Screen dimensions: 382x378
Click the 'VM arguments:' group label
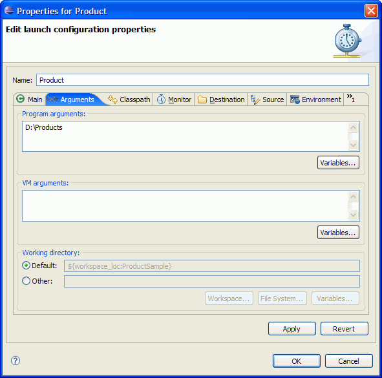click(45, 183)
